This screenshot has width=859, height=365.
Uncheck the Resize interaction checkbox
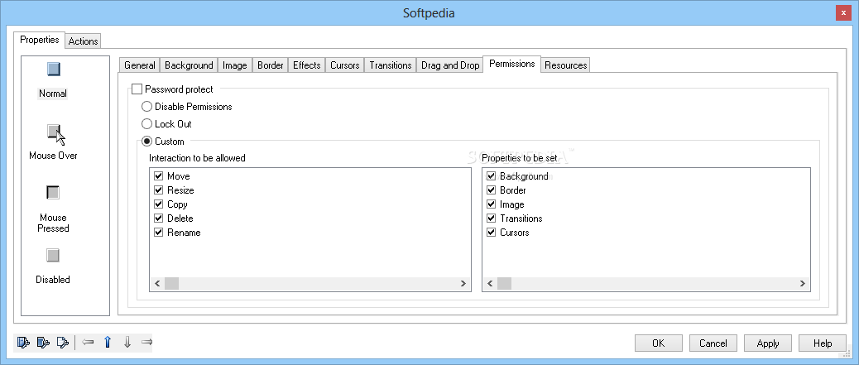[159, 190]
